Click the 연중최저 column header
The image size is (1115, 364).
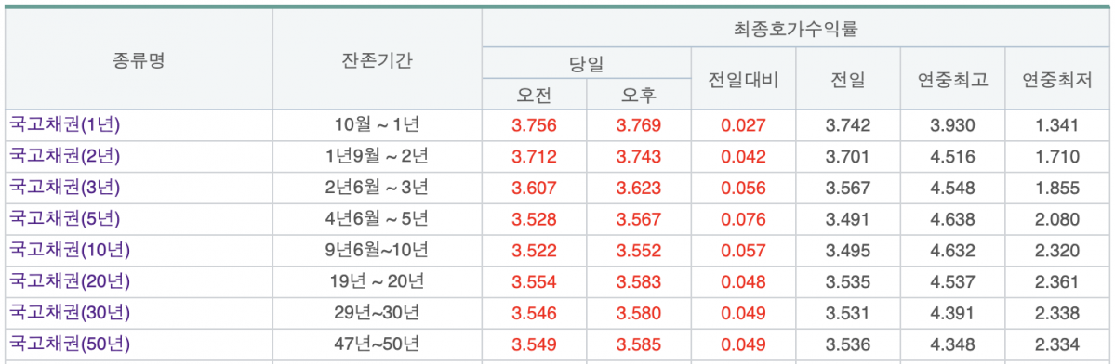pyautogui.click(x=1057, y=80)
